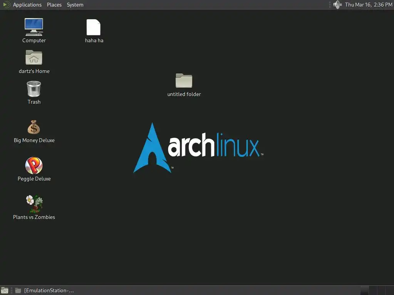394x295 pixels.
Task: Select the Plants vs Zombies launcher
Action: click(x=34, y=204)
